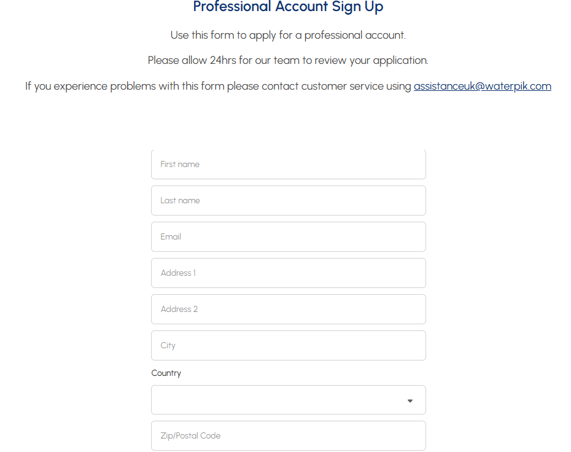571x452 pixels.
Task: Click the 'Zip/Postal Code' placeholder text
Action: click(x=190, y=436)
